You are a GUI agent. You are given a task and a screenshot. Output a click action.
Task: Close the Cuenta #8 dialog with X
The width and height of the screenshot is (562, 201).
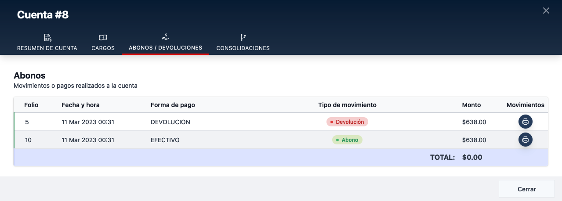tap(546, 11)
